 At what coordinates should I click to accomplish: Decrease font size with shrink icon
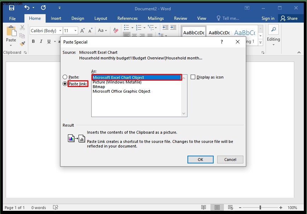click(90, 31)
